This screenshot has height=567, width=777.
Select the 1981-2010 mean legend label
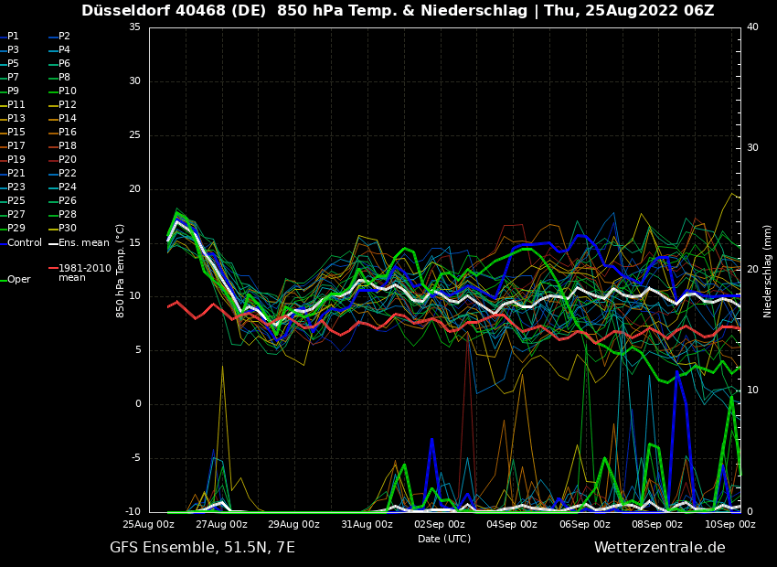(84, 273)
